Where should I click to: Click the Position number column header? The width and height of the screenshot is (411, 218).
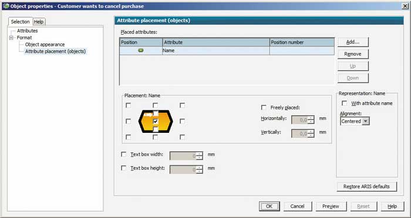point(302,42)
